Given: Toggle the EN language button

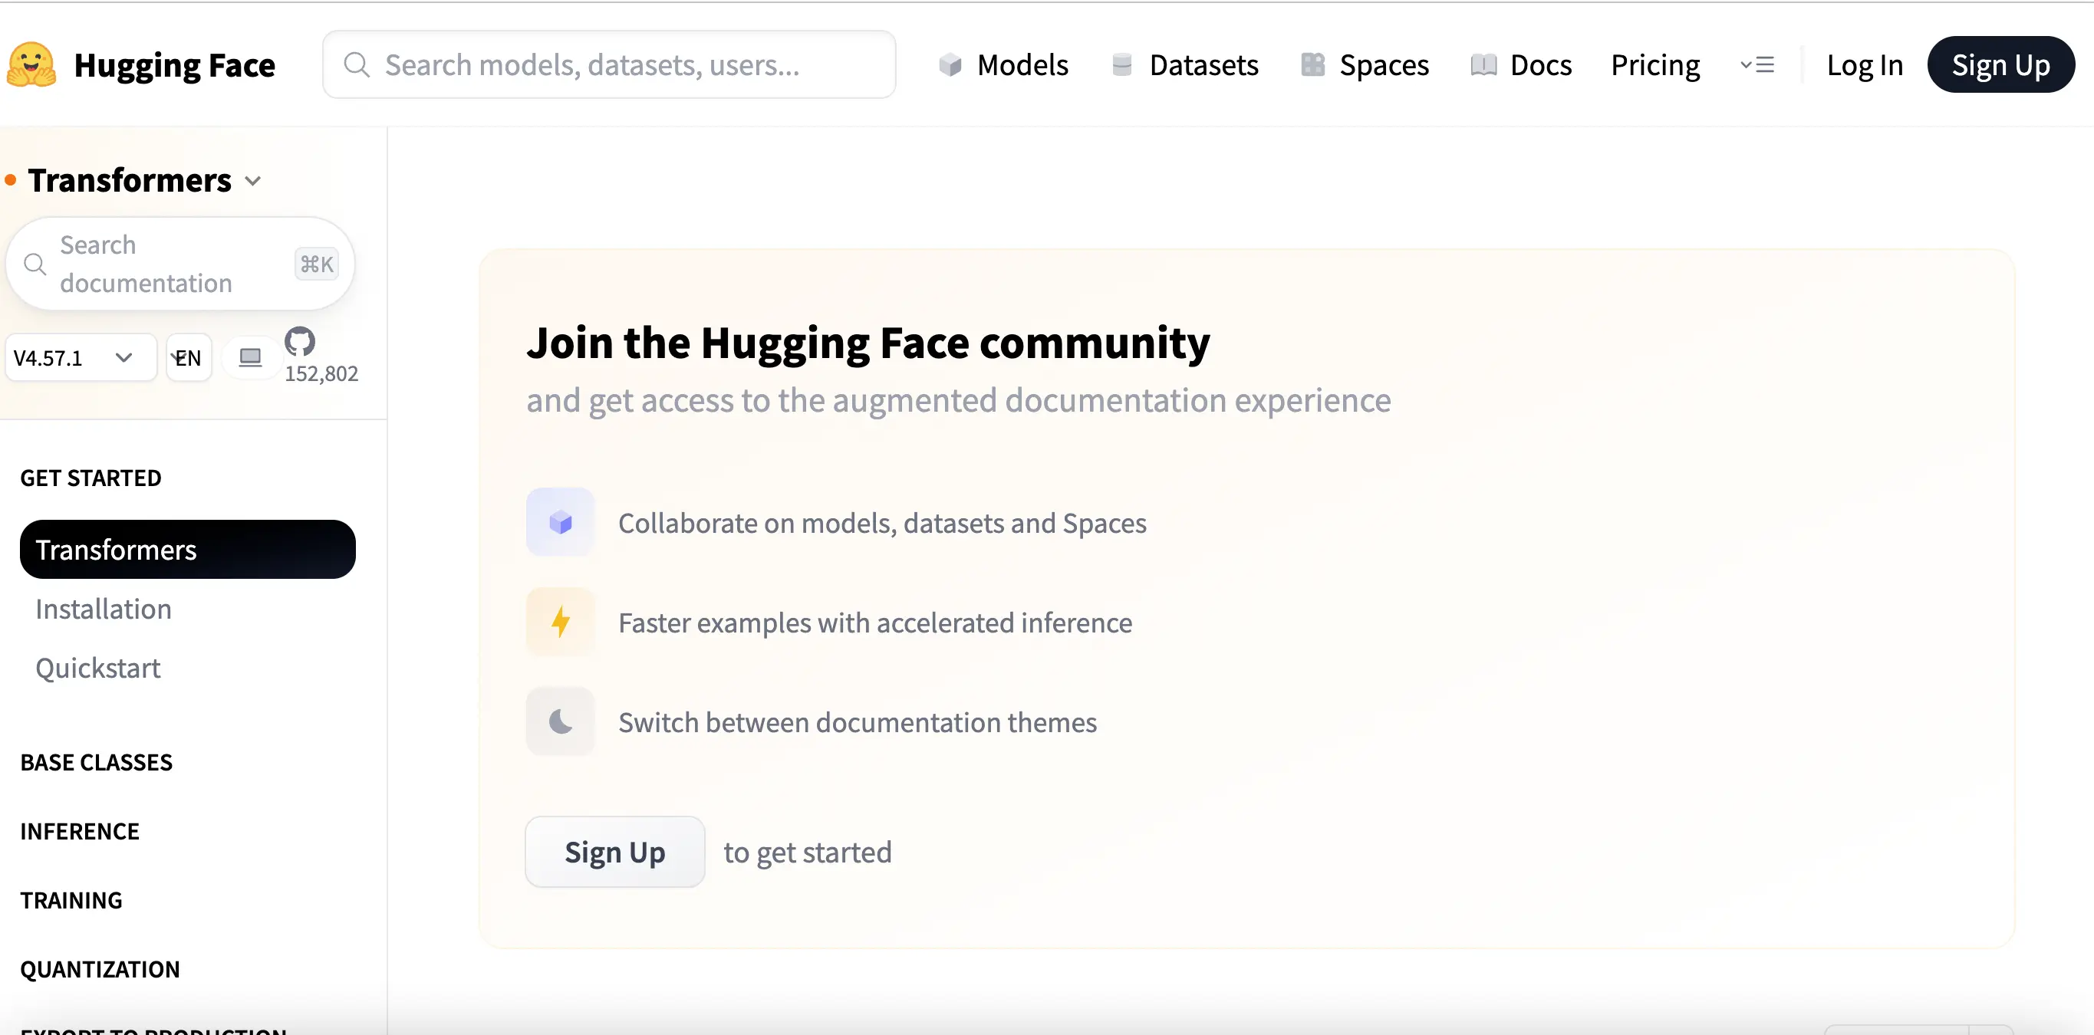Looking at the screenshot, I should click(x=188, y=357).
